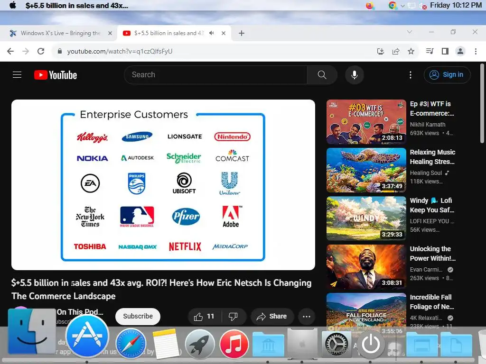Click the Share button under video
The width and height of the screenshot is (486, 364).
tap(271, 316)
